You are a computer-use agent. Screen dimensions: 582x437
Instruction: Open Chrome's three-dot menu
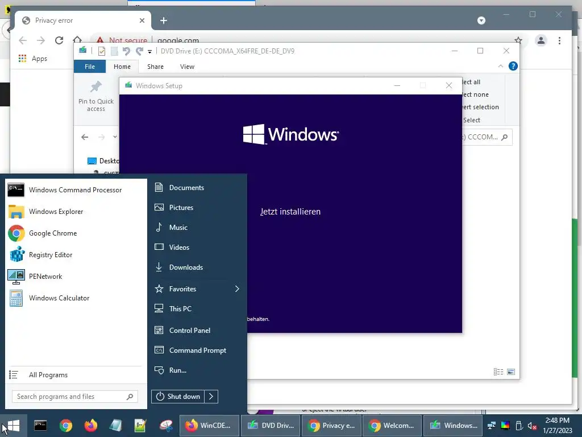tap(559, 40)
